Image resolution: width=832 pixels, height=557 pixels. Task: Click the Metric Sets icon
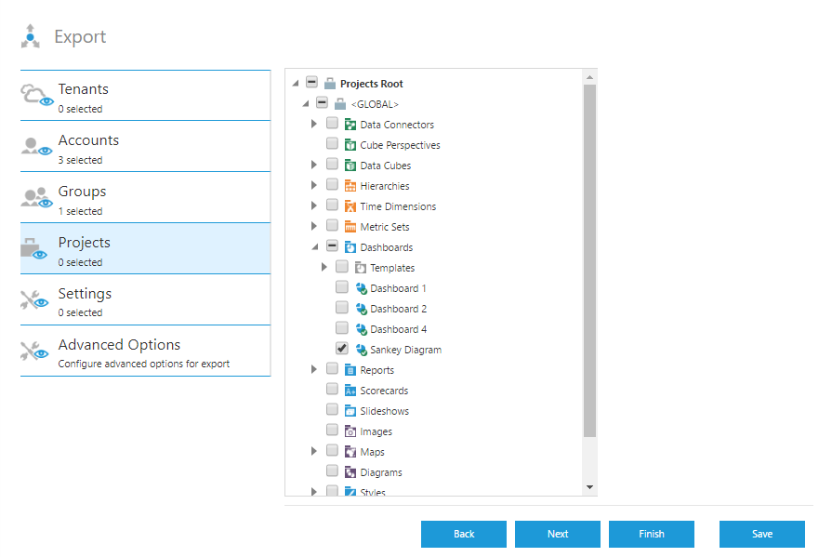pyautogui.click(x=350, y=227)
